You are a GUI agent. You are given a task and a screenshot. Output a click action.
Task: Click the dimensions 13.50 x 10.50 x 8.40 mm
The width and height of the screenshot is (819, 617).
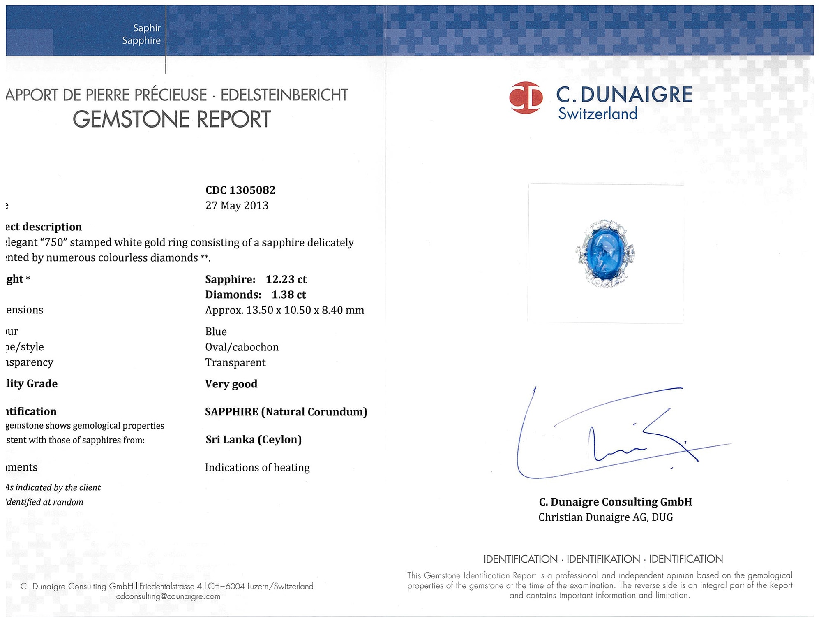coord(284,310)
